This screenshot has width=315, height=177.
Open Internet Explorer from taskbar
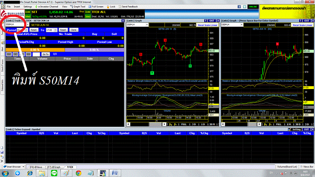pos(30,173)
